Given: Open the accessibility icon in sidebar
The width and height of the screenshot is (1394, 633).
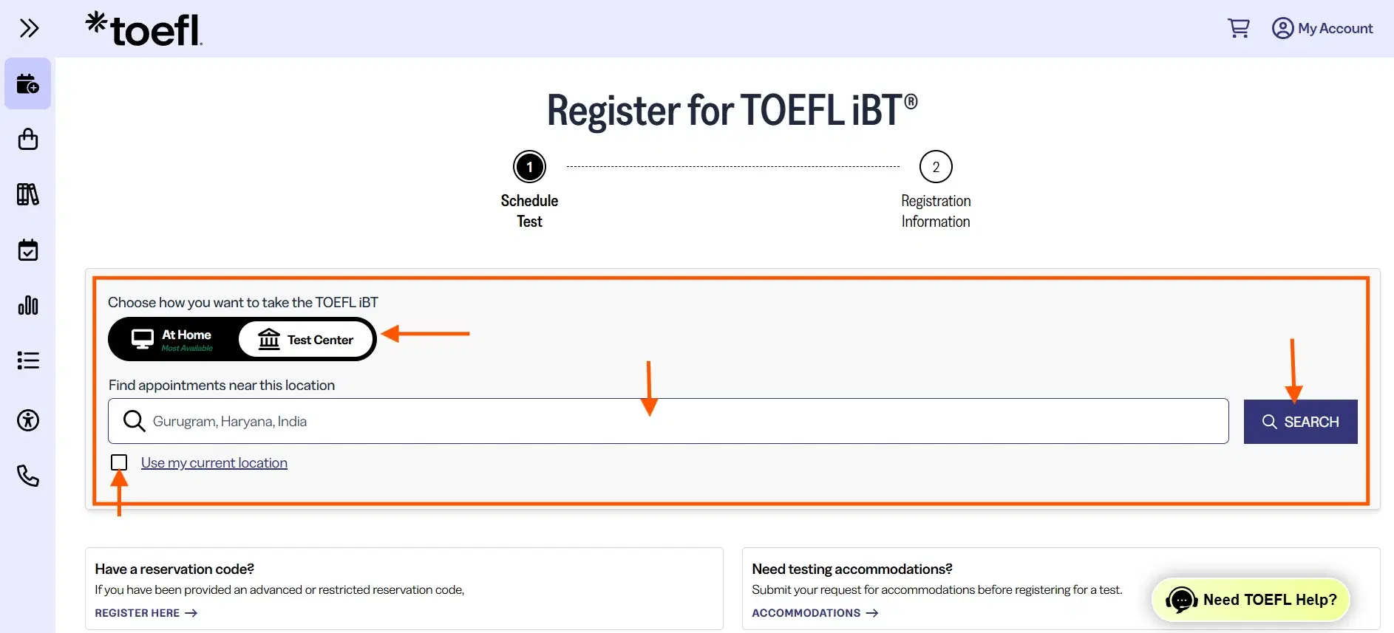Looking at the screenshot, I should (x=28, y=420).
